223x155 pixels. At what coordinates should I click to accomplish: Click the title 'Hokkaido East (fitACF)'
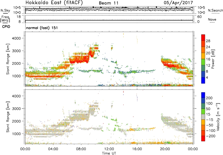point(54,3)
